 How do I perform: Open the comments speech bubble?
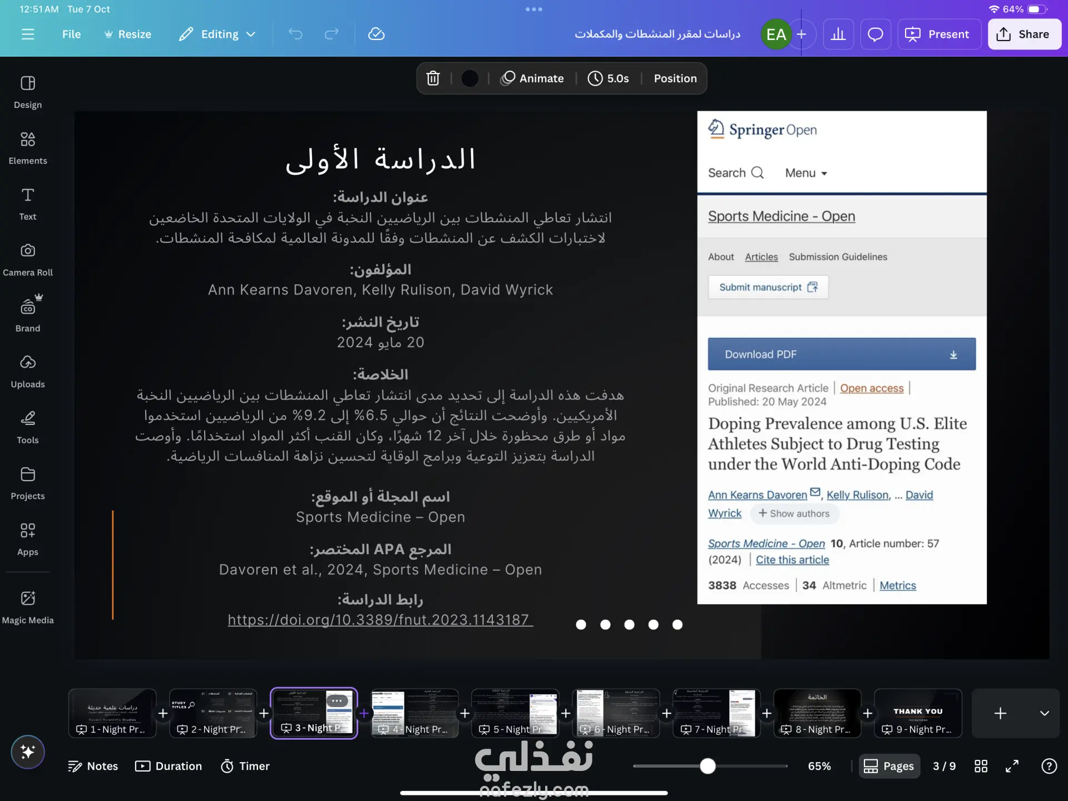point(876,34)
